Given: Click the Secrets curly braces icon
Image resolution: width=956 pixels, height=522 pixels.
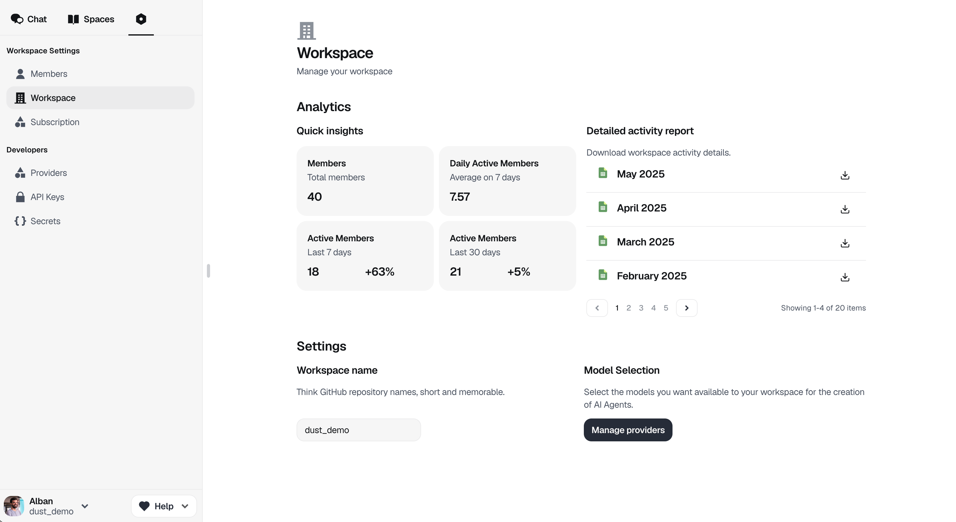Looking at the screenshot, I should [x=20, y=221].
